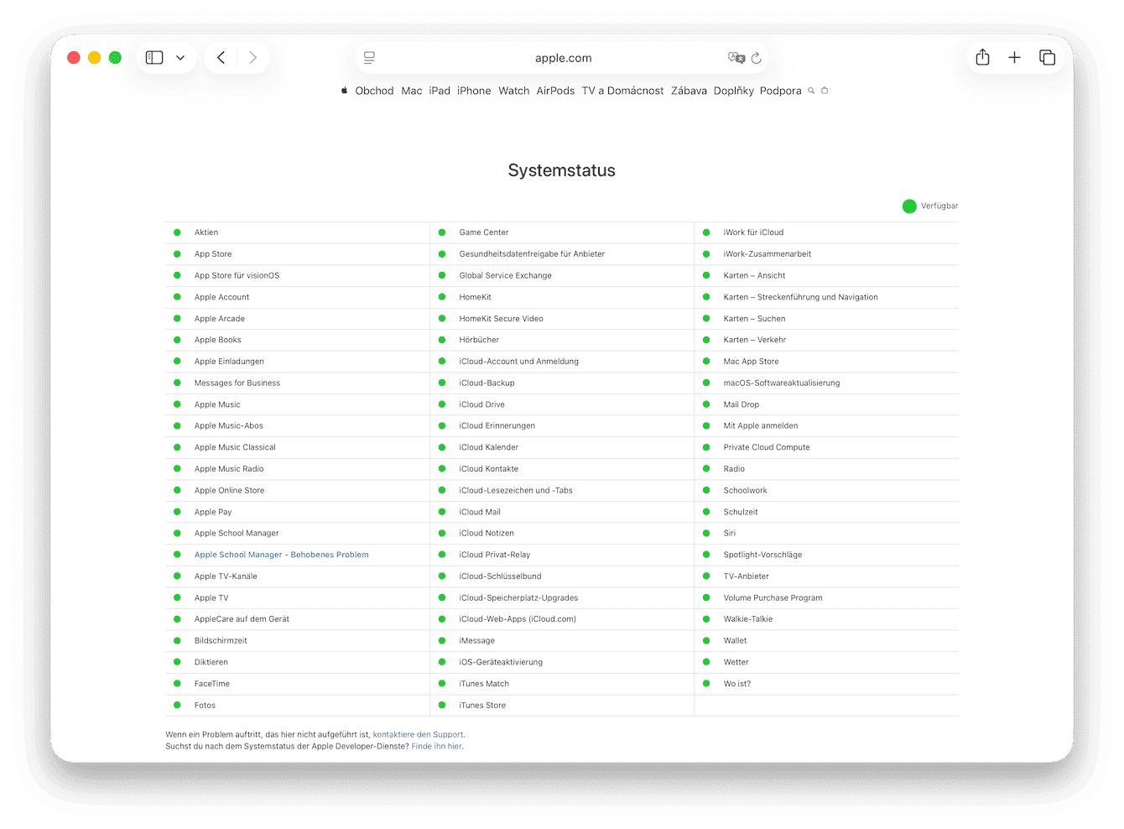The width and height of the screenshot is (1124, 829).
Task: Open Apple School Manager - Behobenes Problem link
Action: click(281, 555)
